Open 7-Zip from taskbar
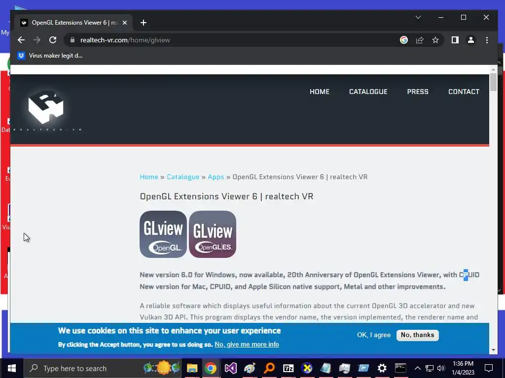The image size is (505, 378). (x=288, y=368)
